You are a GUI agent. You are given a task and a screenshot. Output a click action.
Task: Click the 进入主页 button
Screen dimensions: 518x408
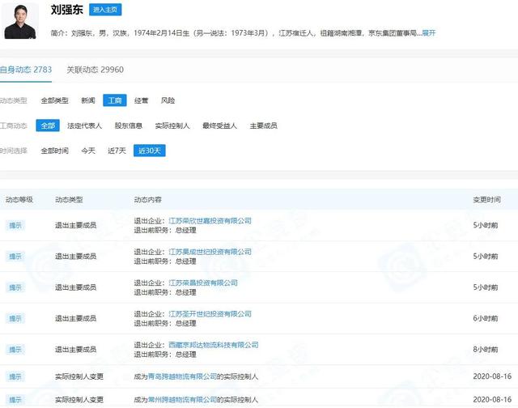point(106,10)
